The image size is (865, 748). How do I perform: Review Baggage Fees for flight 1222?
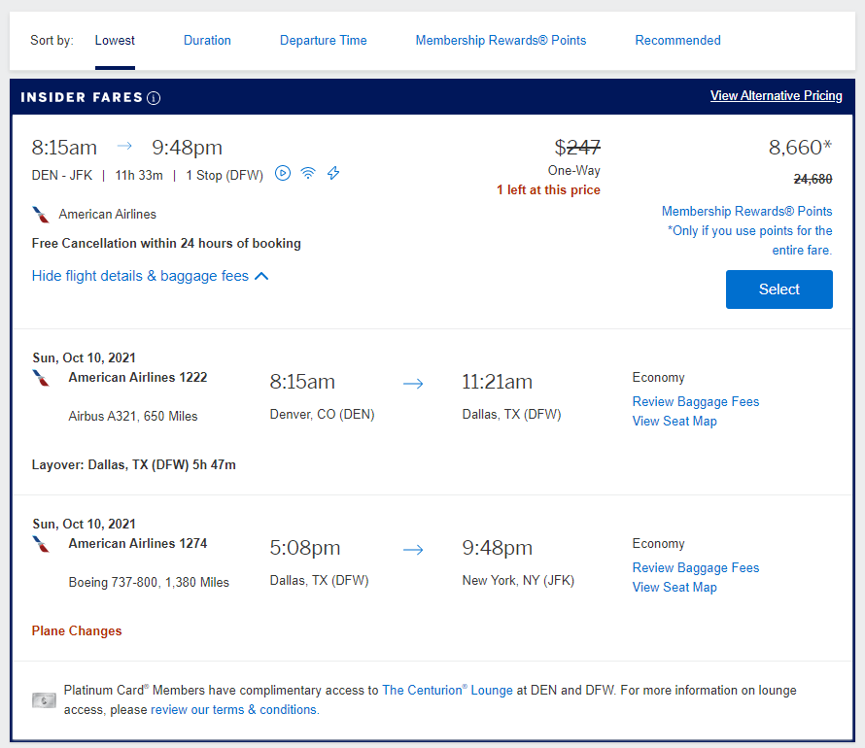tap(696, 402)
